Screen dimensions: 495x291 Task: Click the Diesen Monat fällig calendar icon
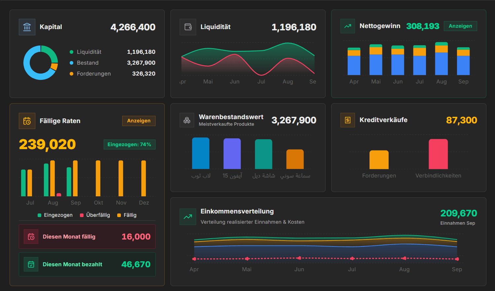tap(31, 237)
